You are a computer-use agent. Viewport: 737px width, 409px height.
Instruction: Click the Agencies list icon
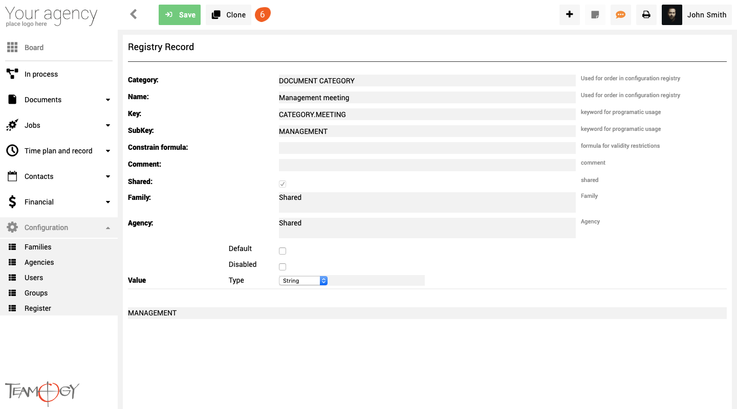click(12, 262)
